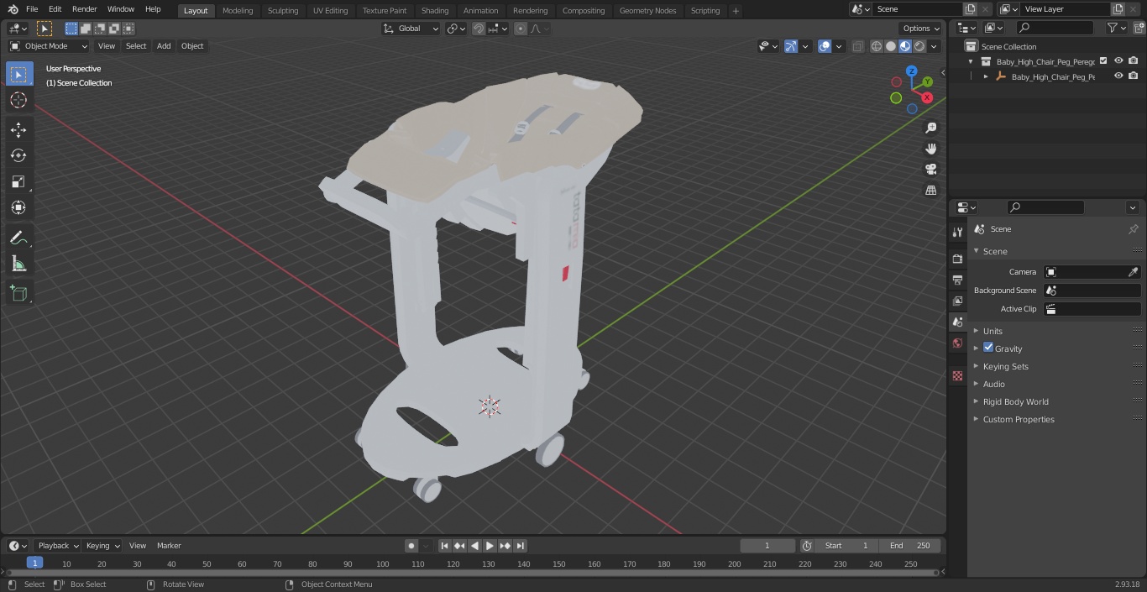Image resolution: width=1147 pixels, height=592 pixels.
Task: Open the Playback popover in timeline
Action: (59, 546)
